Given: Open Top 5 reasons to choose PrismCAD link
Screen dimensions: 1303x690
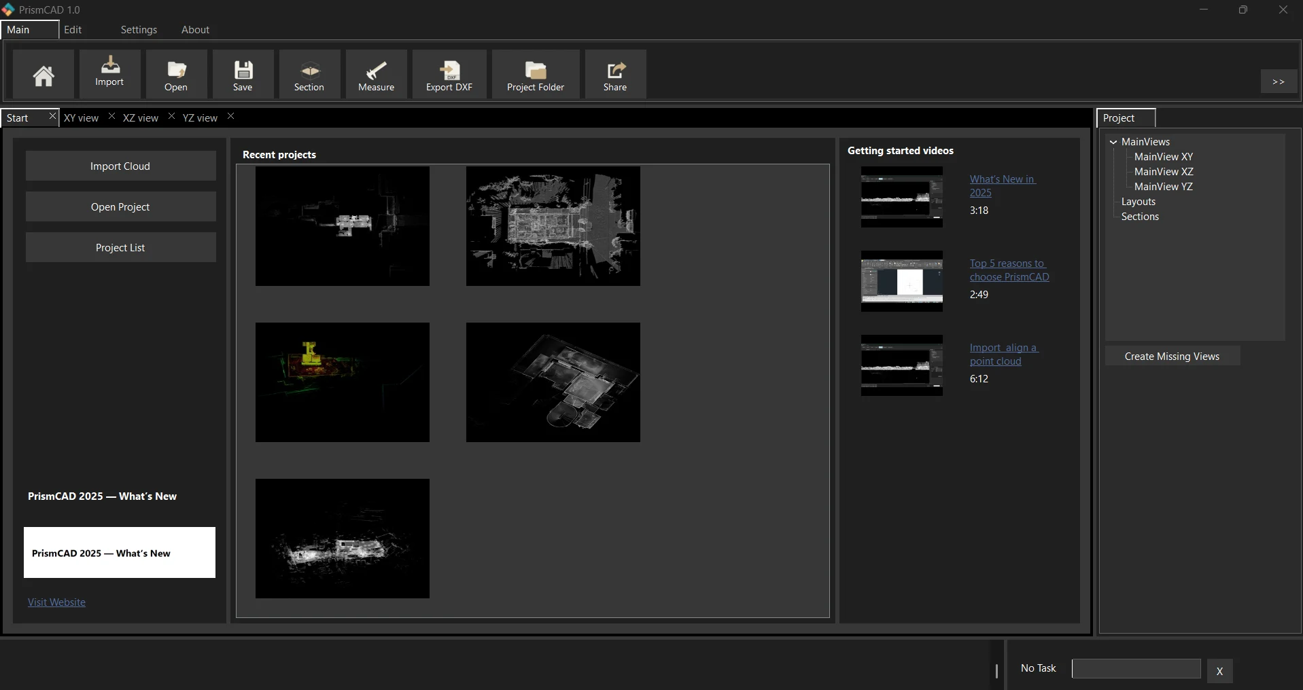Looking at the screenshot, I should pyautogui.click(x=1009, y=270).
